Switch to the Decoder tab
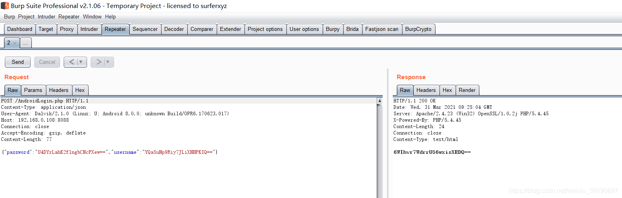Viewport: 622px width, 198px height. click(x=174, y=29)
